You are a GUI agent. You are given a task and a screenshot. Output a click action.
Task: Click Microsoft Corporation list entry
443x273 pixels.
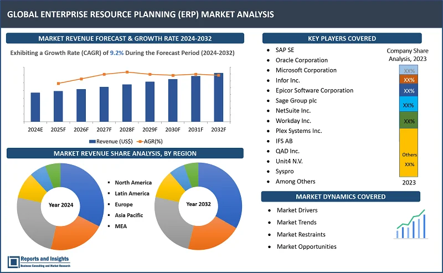click(x=306, y=70)
